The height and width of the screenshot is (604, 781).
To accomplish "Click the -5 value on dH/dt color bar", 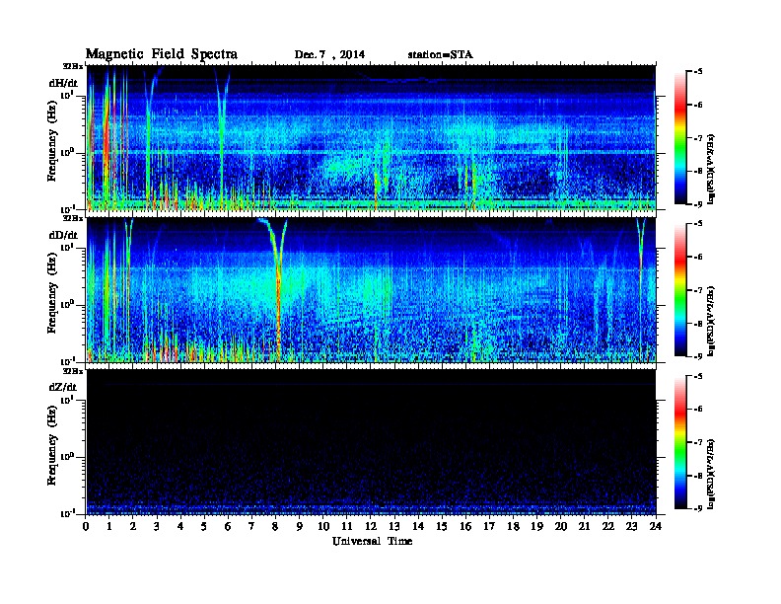I will coord(698,72).
